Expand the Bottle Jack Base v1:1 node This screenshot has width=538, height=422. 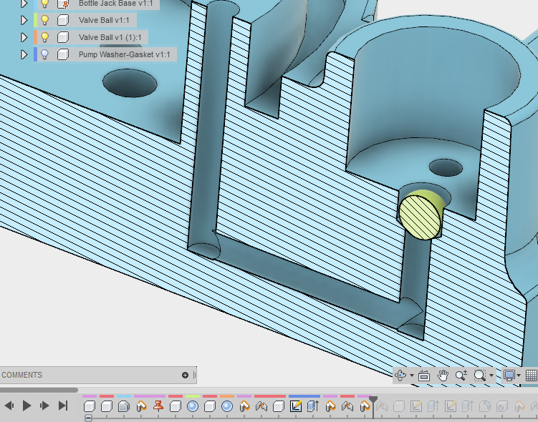tap(24, 4)
